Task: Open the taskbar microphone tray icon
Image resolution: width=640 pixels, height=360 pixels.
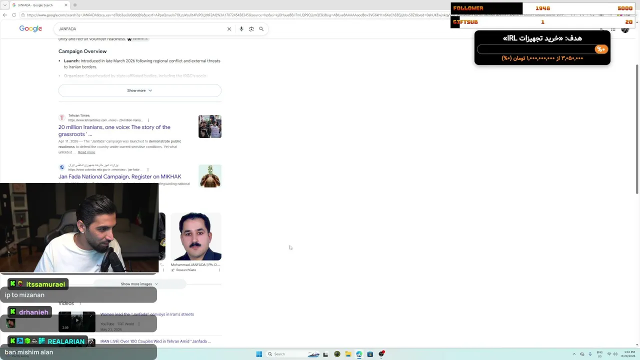Action: pyautogui.click(x=590, y=354)
